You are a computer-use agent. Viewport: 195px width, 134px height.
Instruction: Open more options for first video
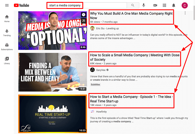pos(185,13)
